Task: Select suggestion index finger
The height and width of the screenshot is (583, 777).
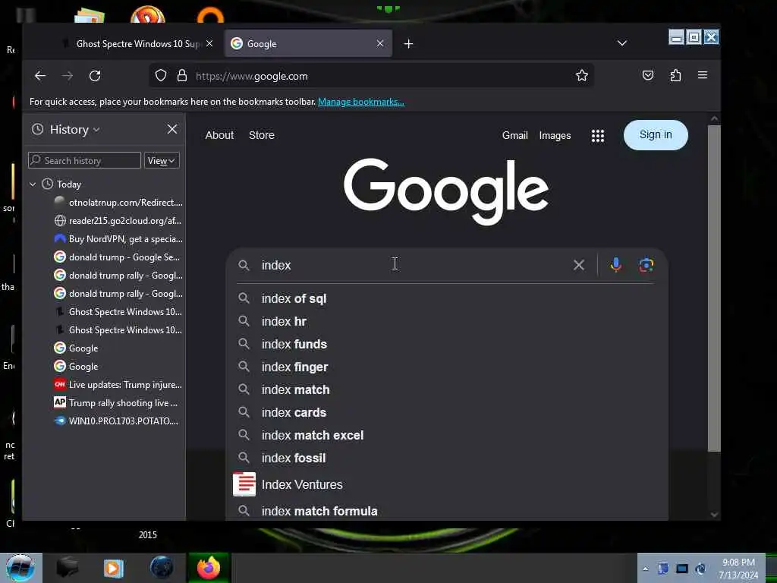Action: pos(446,367)
